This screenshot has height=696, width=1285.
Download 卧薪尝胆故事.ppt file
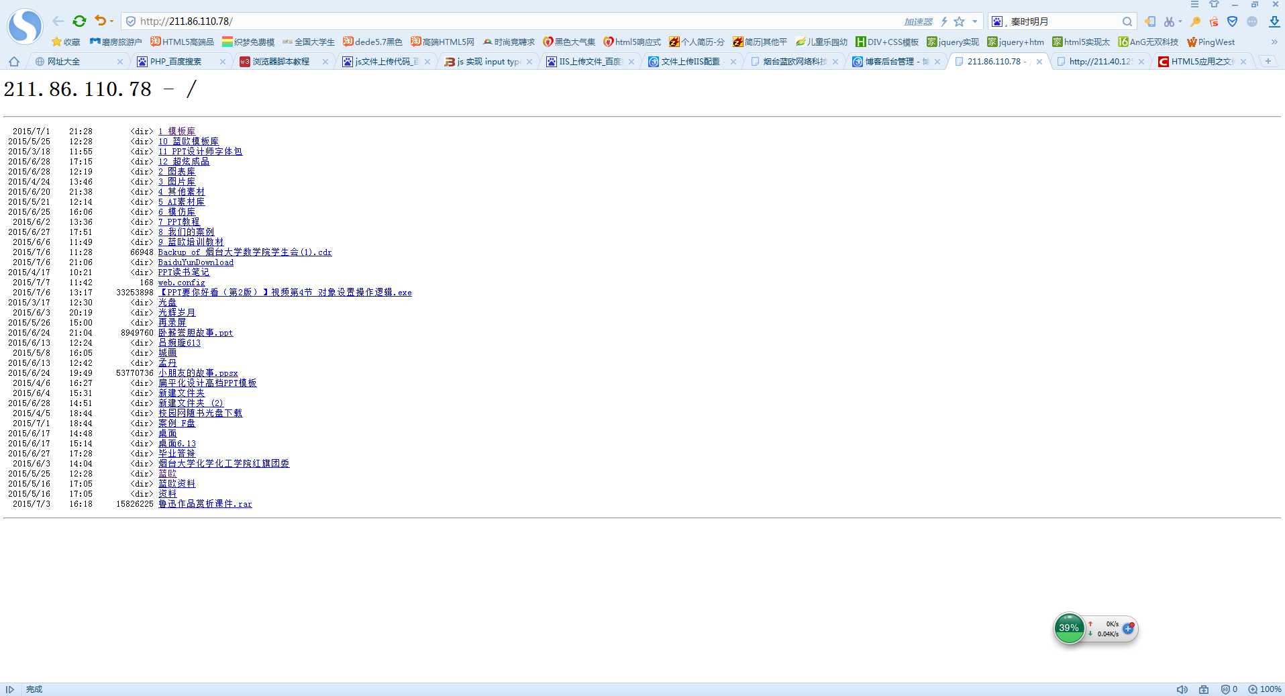point(195,333)
